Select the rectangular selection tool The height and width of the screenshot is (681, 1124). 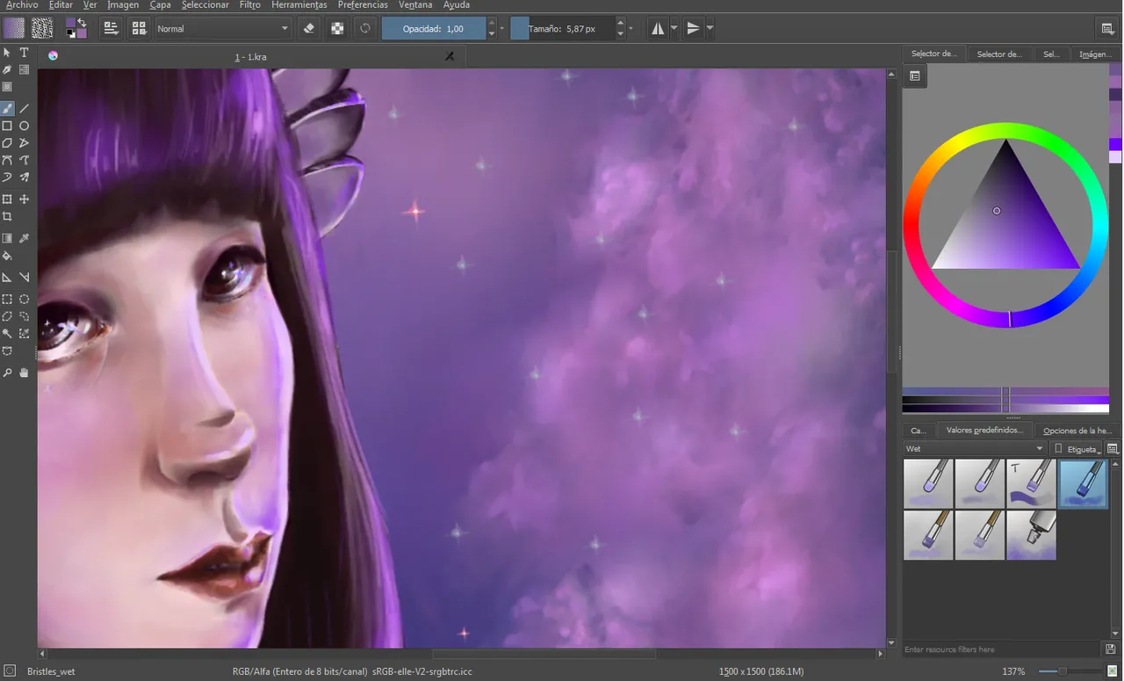tap(7, 300)
